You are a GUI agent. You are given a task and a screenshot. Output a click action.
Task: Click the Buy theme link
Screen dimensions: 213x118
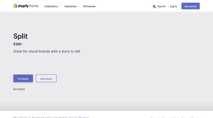(x=19, y=89)
